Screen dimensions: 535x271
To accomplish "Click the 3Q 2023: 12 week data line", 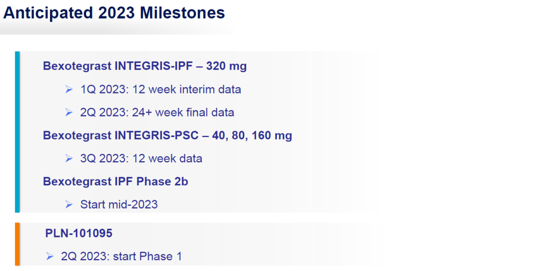I will click(x=141, y=159).
